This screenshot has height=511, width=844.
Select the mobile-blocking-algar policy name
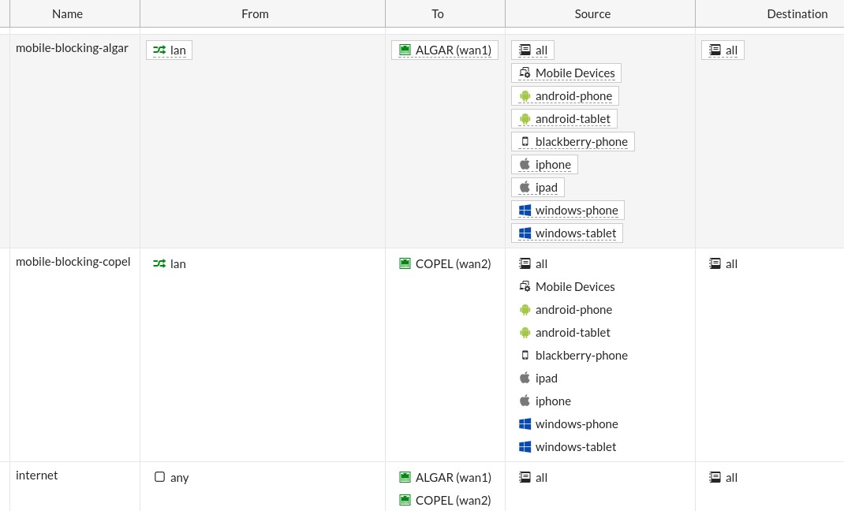[72, 48]
